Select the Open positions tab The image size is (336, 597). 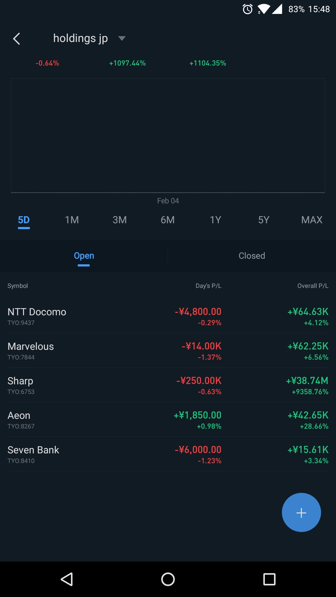pyautogui.click(x=84, y=256)
